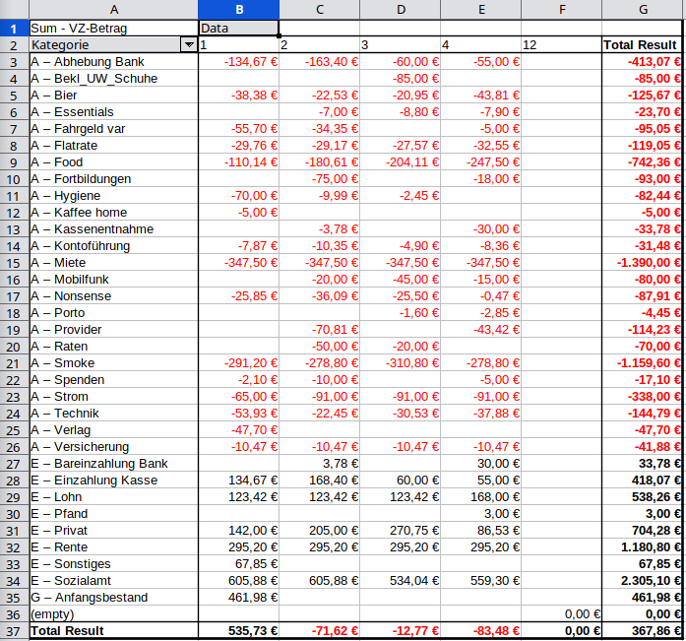Select row 37 header
The image size is (686, 641).
[x=14, y=630]
